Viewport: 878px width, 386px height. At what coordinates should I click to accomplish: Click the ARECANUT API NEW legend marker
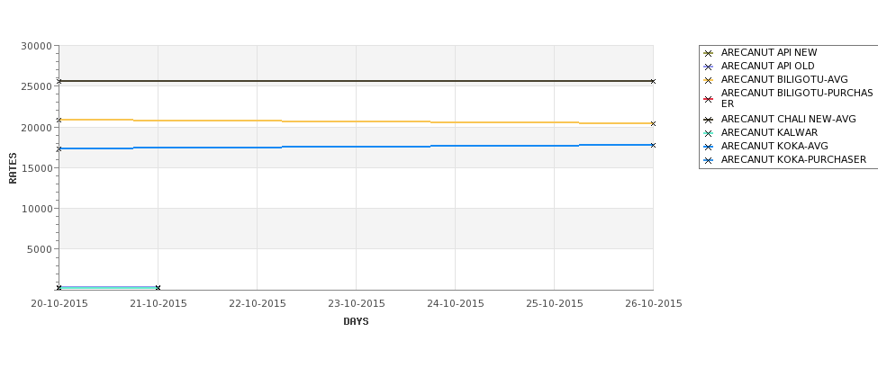[708, 53]
